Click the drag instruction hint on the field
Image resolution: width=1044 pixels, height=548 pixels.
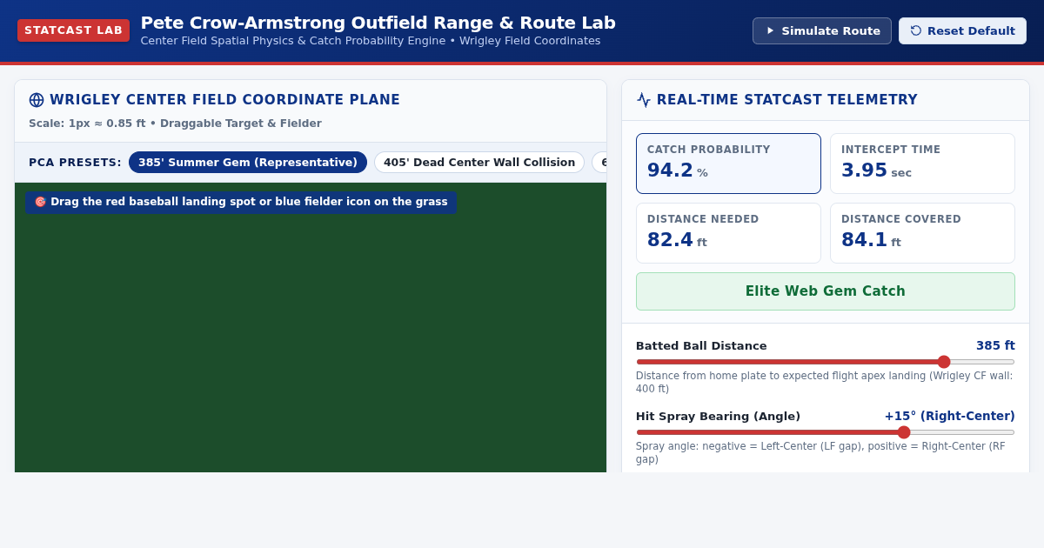(x=241, y=202)
